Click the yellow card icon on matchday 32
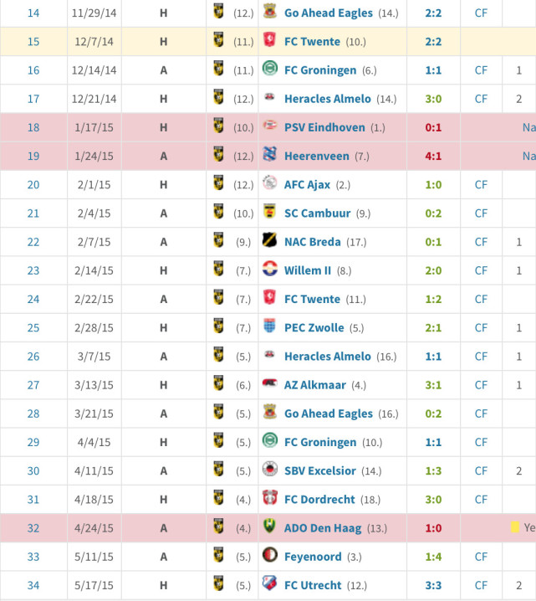 [515, 528]
